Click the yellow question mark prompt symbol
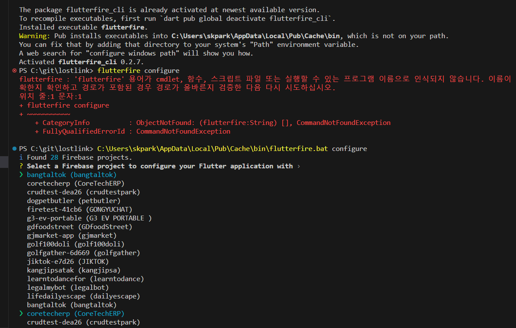 21,166
